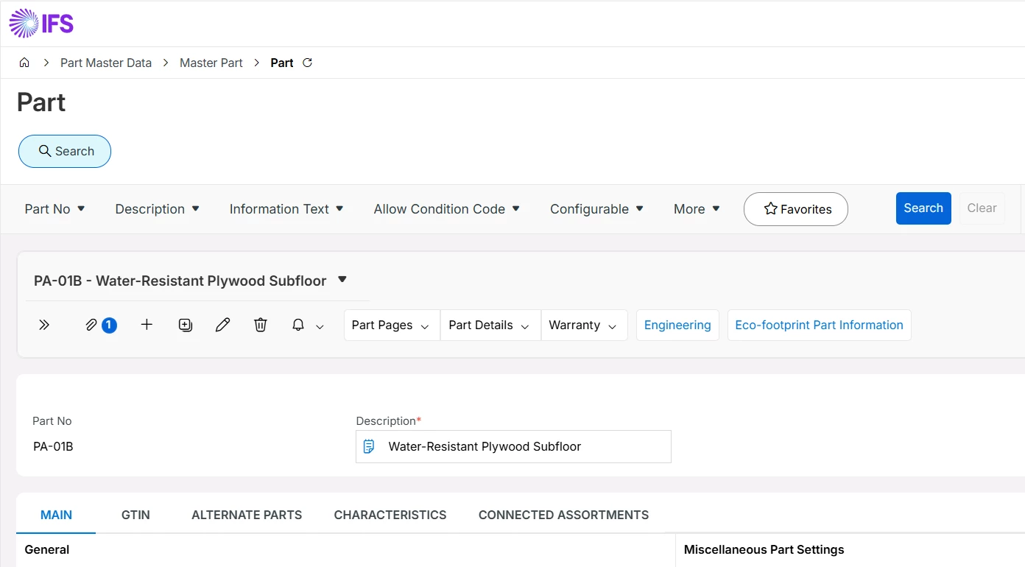Click the IFS logo
This screenshot has width=1025, height=567.
(x=41, y=24)
